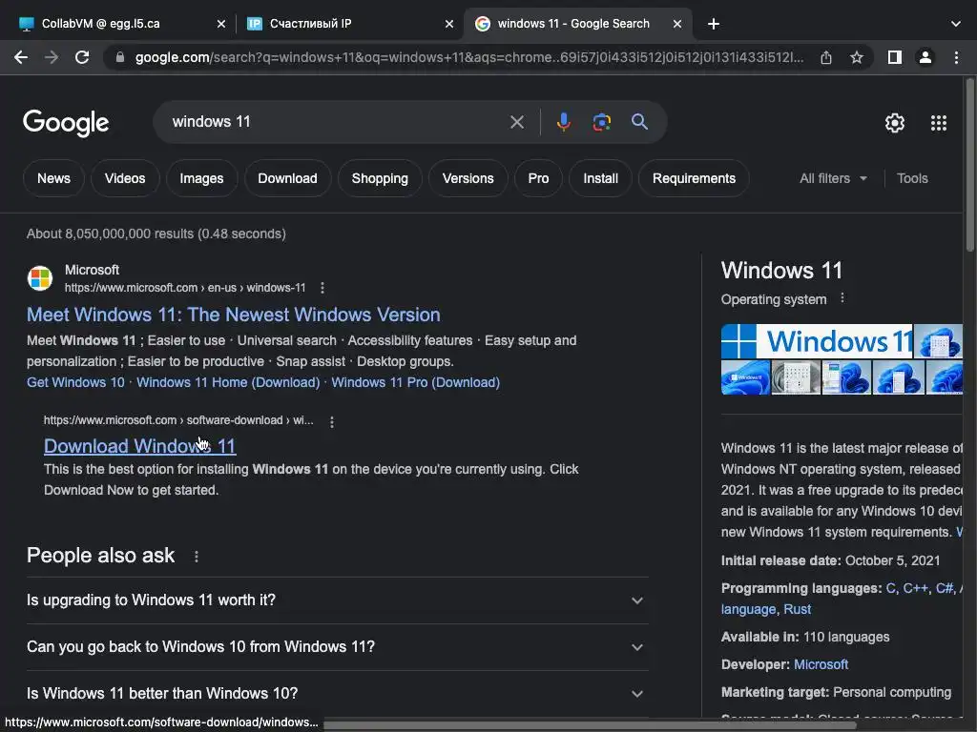Select the Pro filter chip
Screen dimensions: 977x732
[538, 178]
